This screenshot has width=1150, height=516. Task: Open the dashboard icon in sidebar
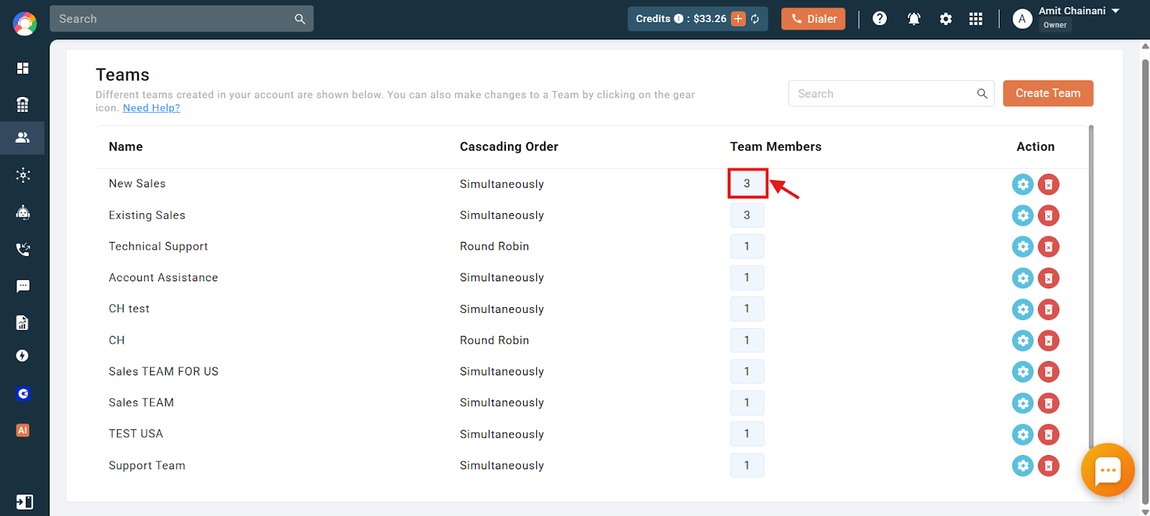point(23,68)
